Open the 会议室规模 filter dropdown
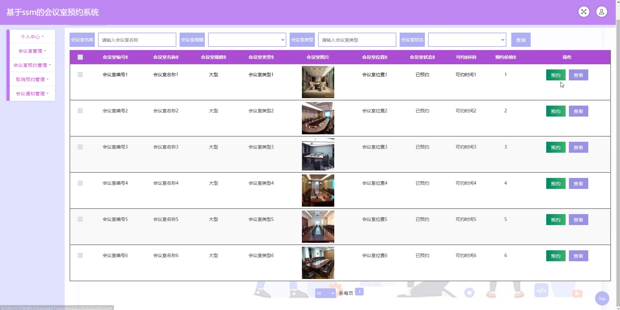The image size is (620, 310). (247, 40)
